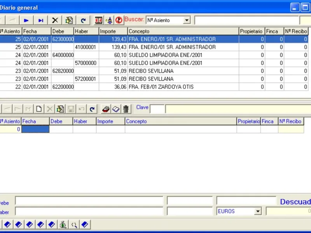This screenshot has height=233, width=311.
Task: Click the key search icon in bottom toolbar
Action: [x=74, y=224]
